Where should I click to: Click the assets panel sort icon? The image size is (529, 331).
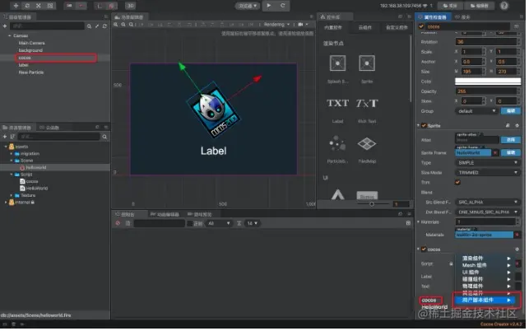click(12, 137)
